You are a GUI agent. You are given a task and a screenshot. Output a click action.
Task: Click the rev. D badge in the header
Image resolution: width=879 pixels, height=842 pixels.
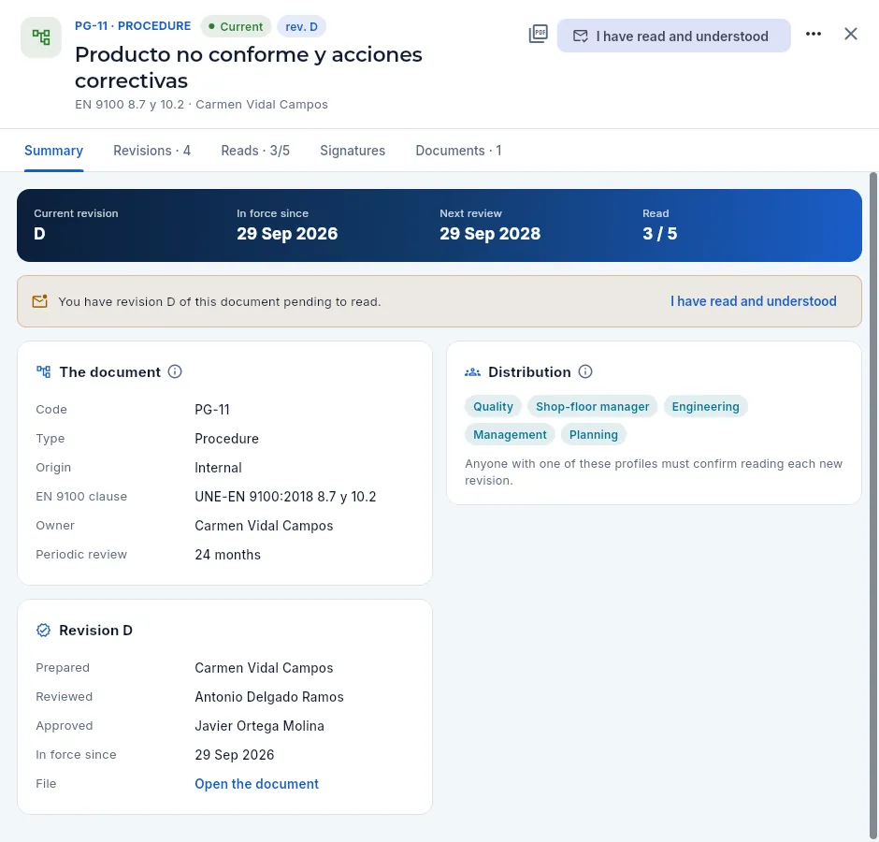tap(302, 26)
